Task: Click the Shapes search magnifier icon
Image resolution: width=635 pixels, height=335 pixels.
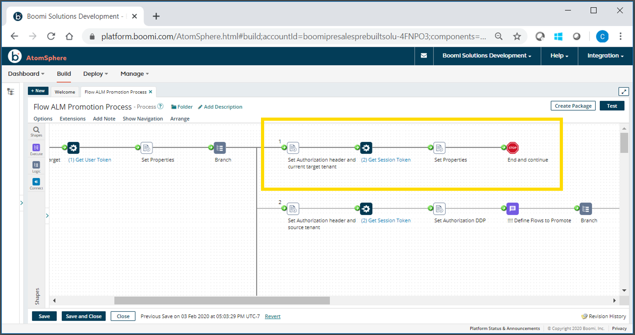Action: pos(36,130)
